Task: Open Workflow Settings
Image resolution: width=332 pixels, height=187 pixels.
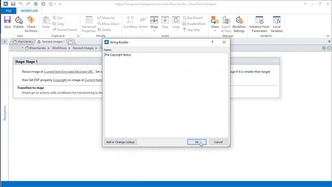Action: [x=239, y=24]
